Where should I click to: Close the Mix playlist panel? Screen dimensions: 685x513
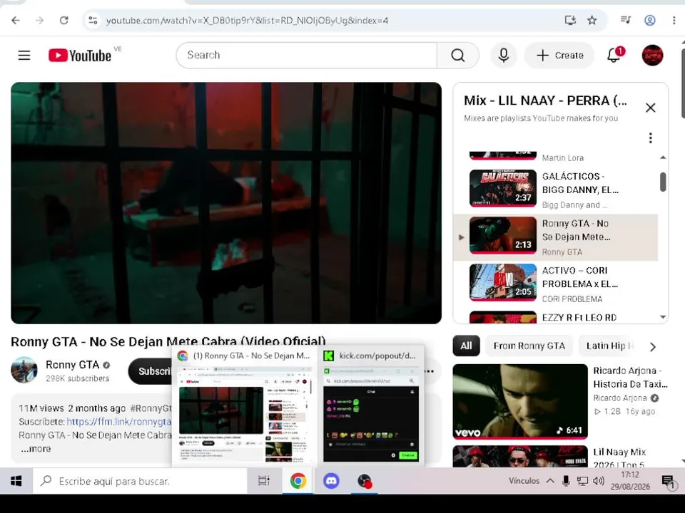click(x=651, y=108)
